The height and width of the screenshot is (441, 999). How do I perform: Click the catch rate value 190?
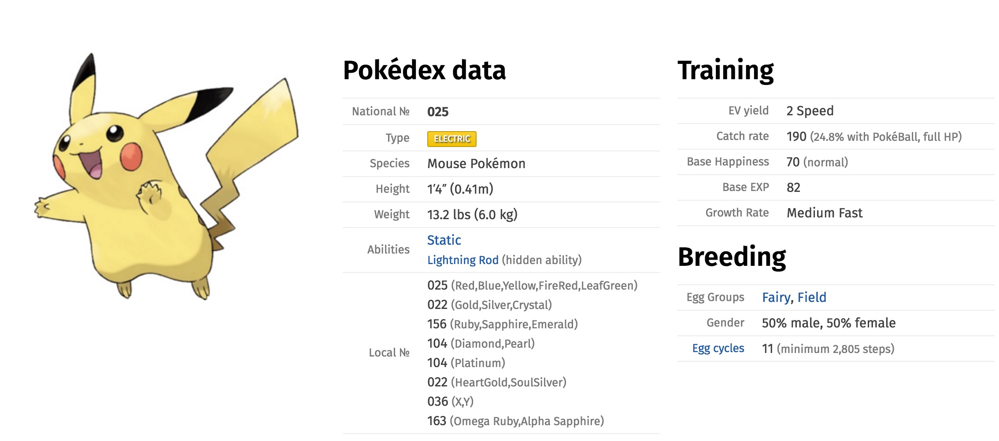[796, 136]
